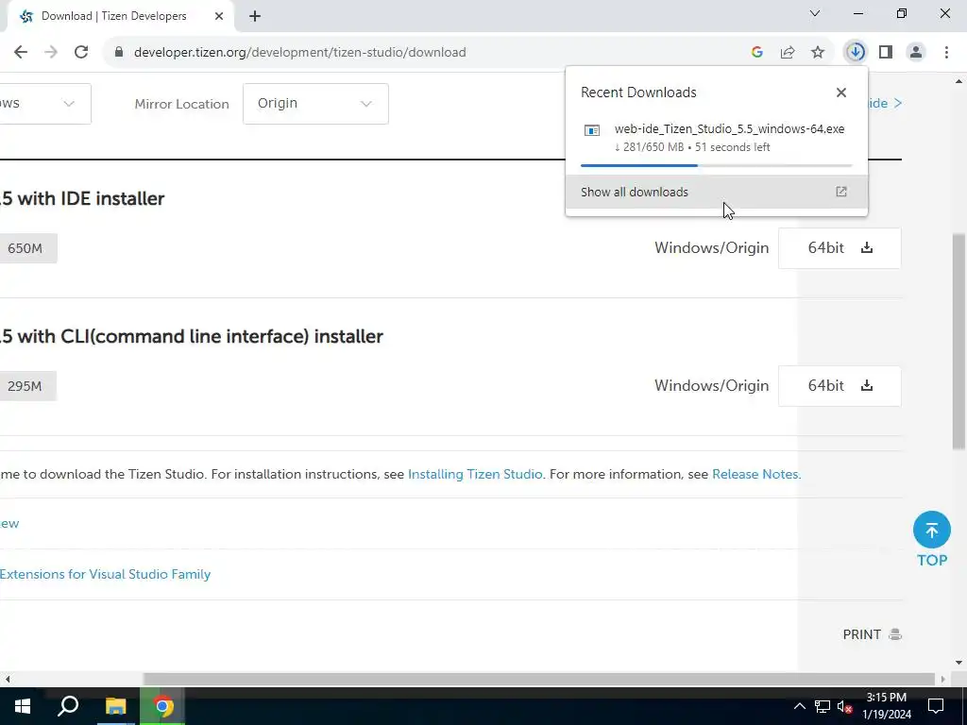The width and height of the screenshot is (967, 725).
Task: Expand the Mirror Location Origin dropdown
Action: tap(315, 104)
